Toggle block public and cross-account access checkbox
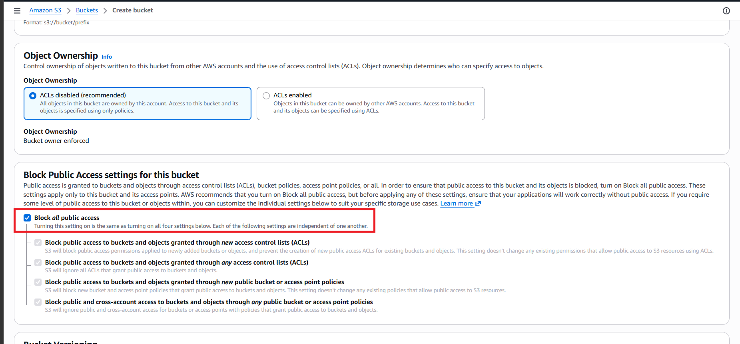Screen dimensions: 740x344 (x=38, y=302)
